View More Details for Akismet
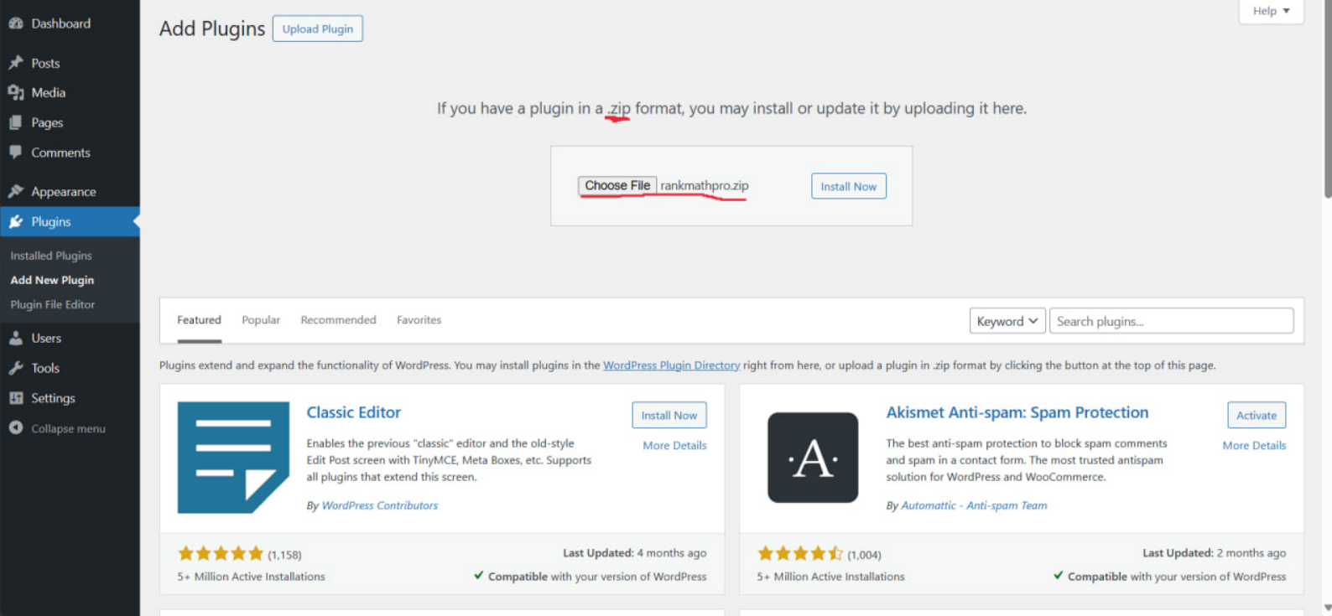1332x616 pixels. [x=1254, y=445]
